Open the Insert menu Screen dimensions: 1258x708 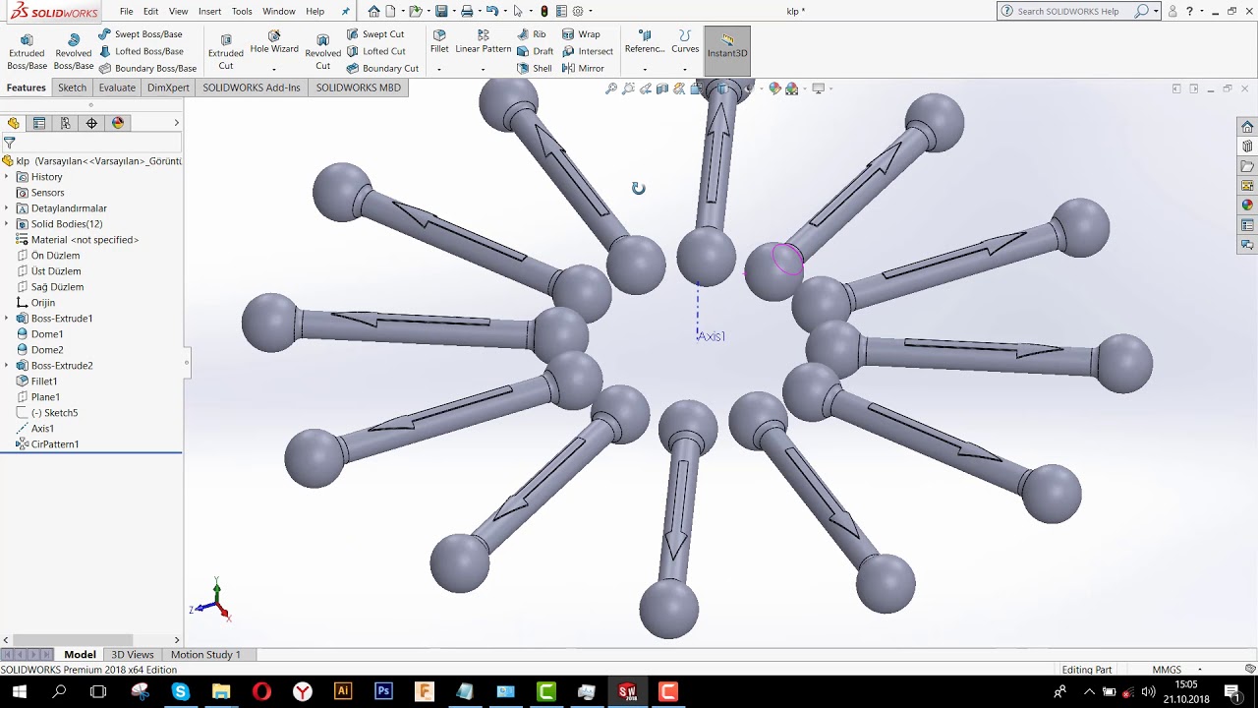pos(209,11)
